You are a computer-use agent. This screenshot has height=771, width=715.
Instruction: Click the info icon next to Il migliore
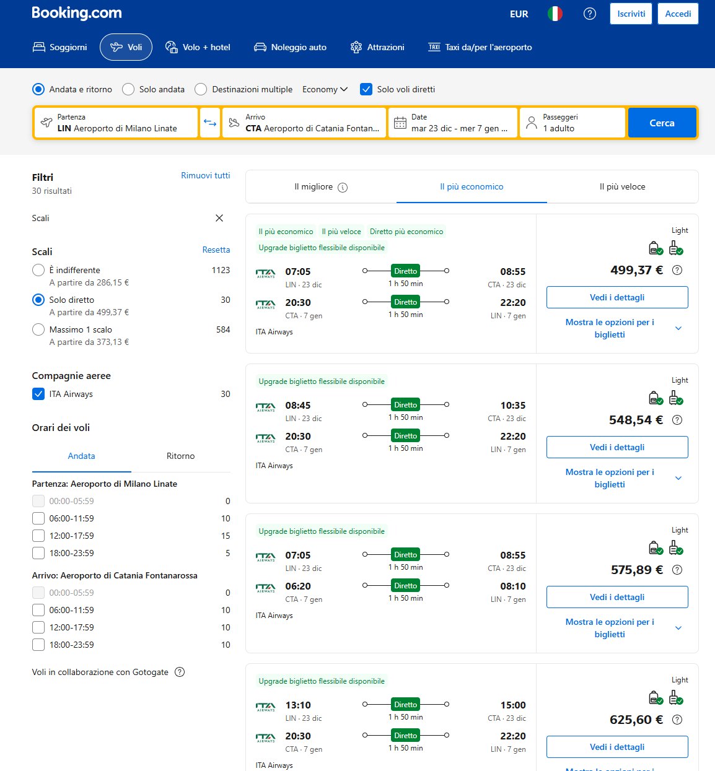click(343, 187)
